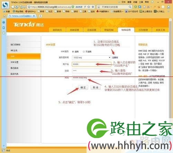The height and width of the screenshot is (153, 173).
Task: Close the TENDA 11N tab
Action: pos(34,16)
